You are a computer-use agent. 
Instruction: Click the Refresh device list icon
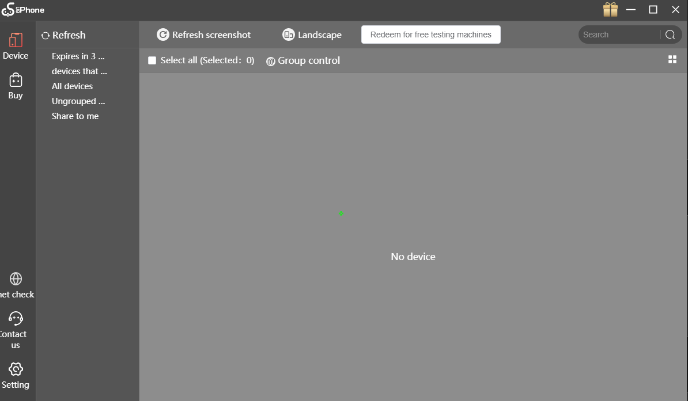click(x=45, y=36)
